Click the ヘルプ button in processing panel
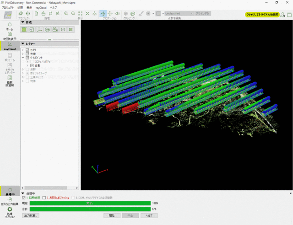This screenshot has height=225, width=293. (x=149, y=215)
